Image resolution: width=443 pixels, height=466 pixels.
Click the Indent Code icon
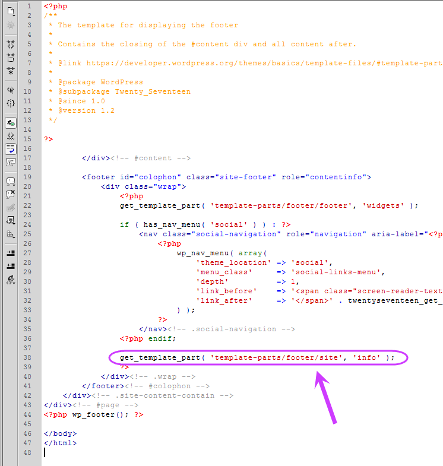pyautogui.click(x=11, y=253)
